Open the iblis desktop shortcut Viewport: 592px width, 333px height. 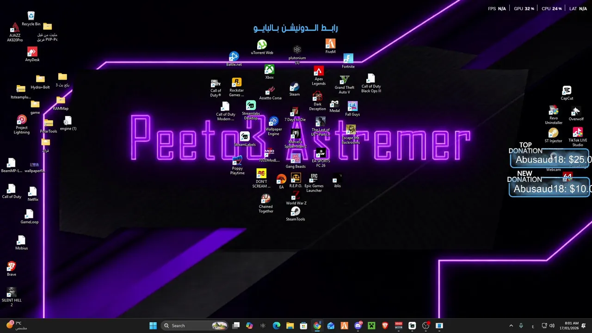point(337,181)
